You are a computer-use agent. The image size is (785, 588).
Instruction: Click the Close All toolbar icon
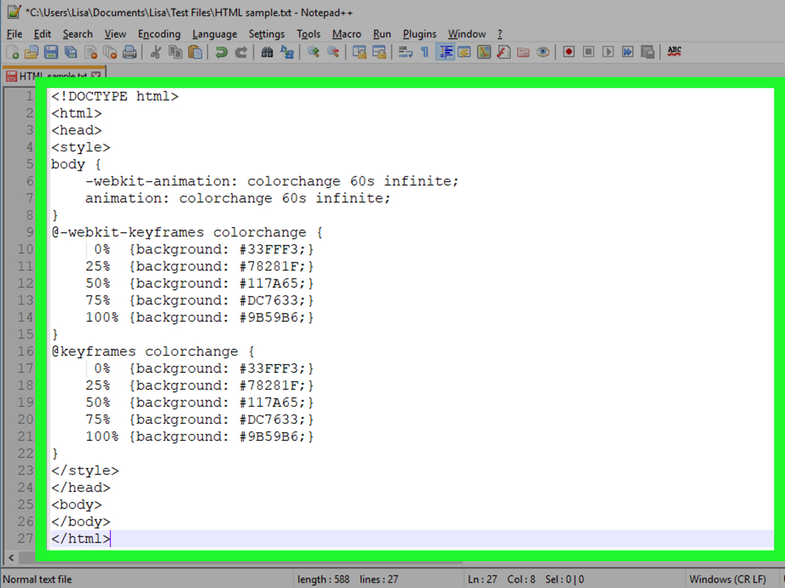[110, 52]
